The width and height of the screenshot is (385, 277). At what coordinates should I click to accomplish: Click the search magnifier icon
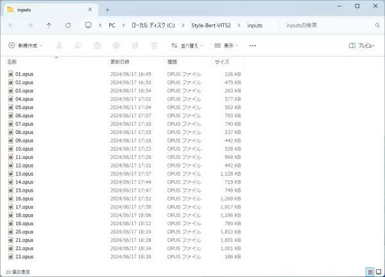[377, 25]
